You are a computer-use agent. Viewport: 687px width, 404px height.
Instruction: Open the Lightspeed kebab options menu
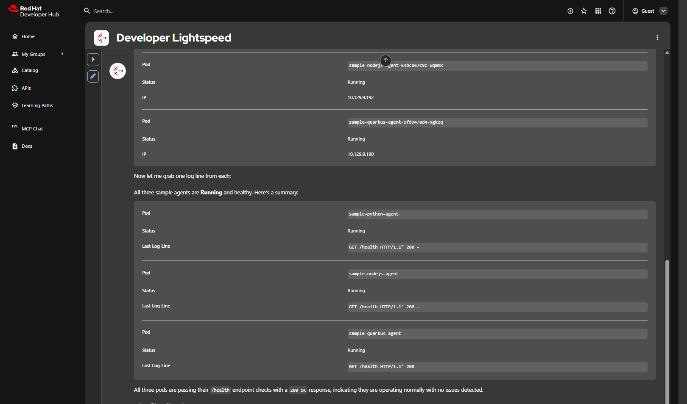pos(657,38)
